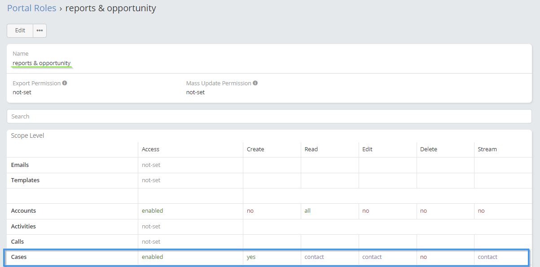This screenshot has width=540, height=267.
Task: Click the Mass Update Permission info icon
Action: 255,83
